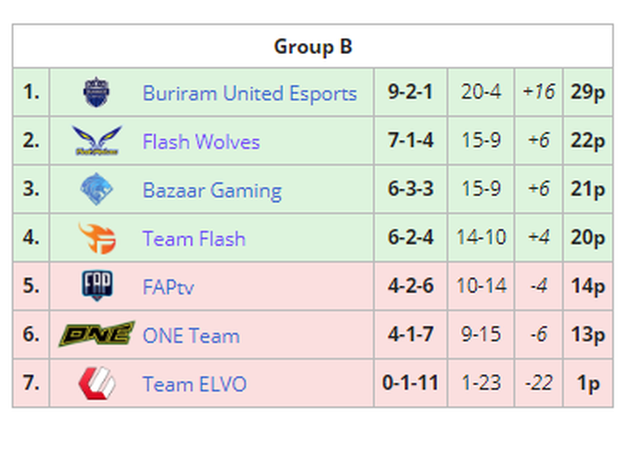Screen dimensions: 639x450
Task: Click the Team Flash orange logo
Action: pos(97,238)
